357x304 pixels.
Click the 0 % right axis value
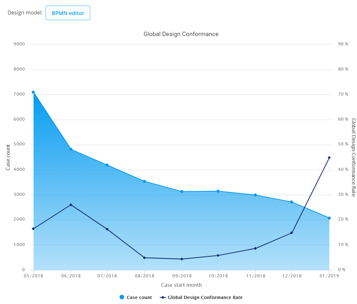coord(342,270)
